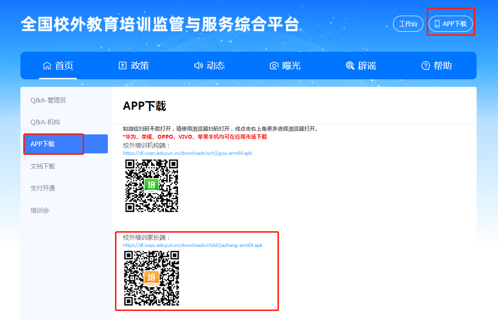Click the speaker icon beside 动态
This screenshot has height=320, width=498.
pyautogui.click(x=199, y=66)
